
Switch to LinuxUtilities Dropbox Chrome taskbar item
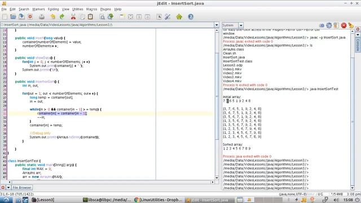[x=159, y=200]
